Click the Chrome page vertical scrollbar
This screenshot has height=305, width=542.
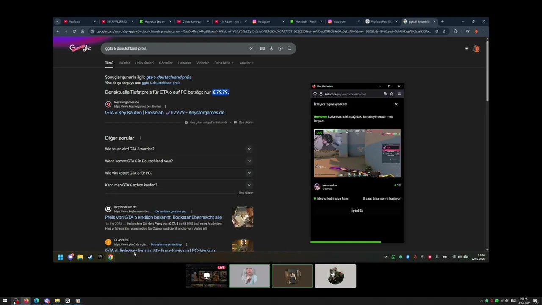[x=487, y=70]
